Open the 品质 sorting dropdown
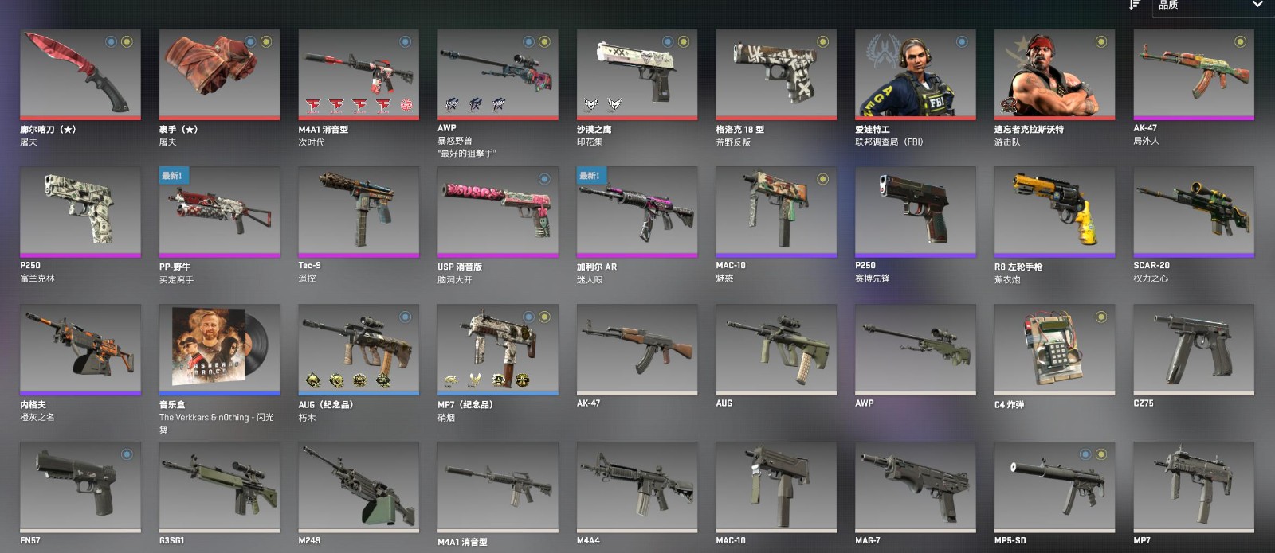Viewport: 1275px width, 553px height. point(1211,6)
